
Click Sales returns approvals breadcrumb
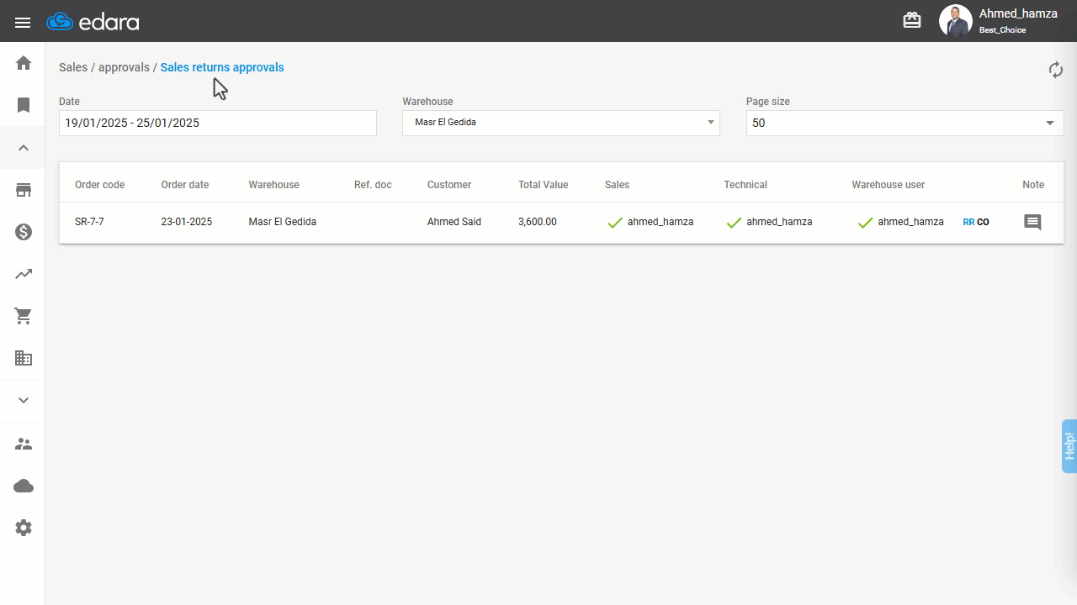pos(222,67)
